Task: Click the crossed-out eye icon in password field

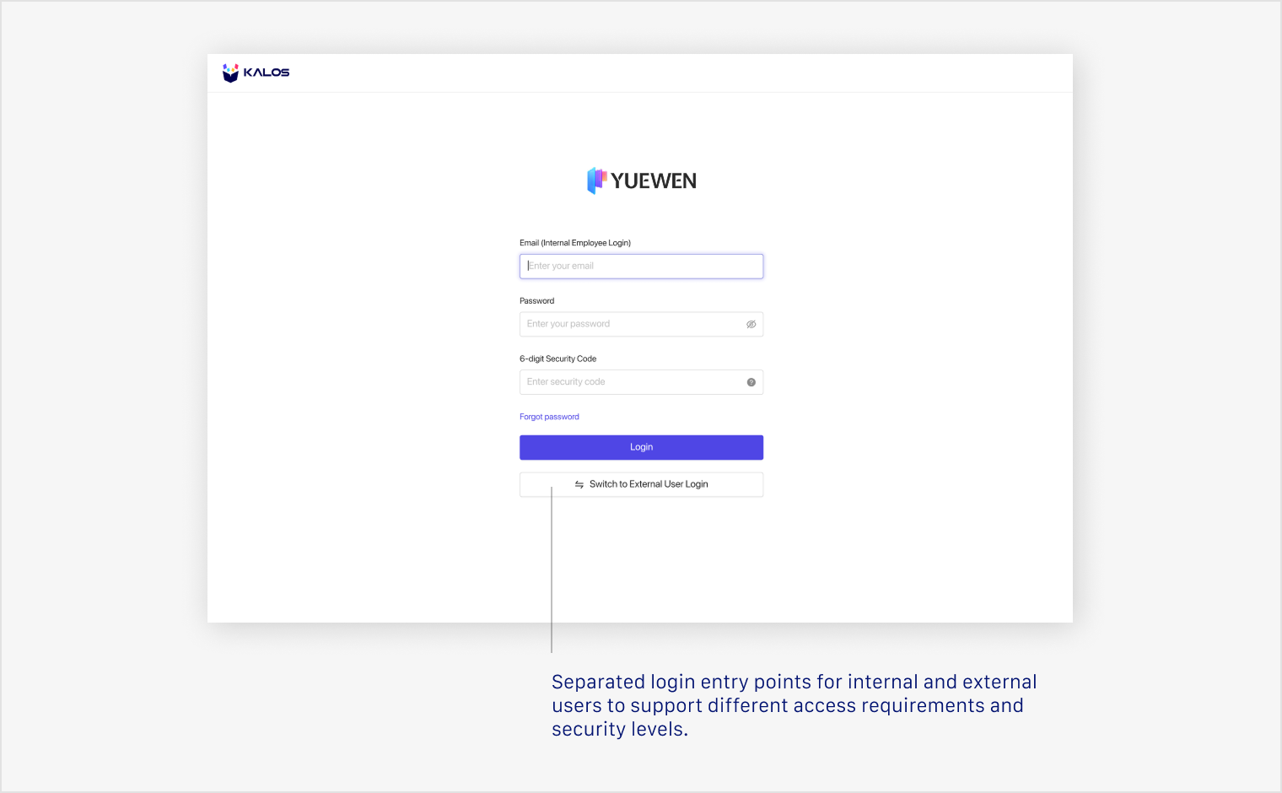Action: tap(751, 324)
